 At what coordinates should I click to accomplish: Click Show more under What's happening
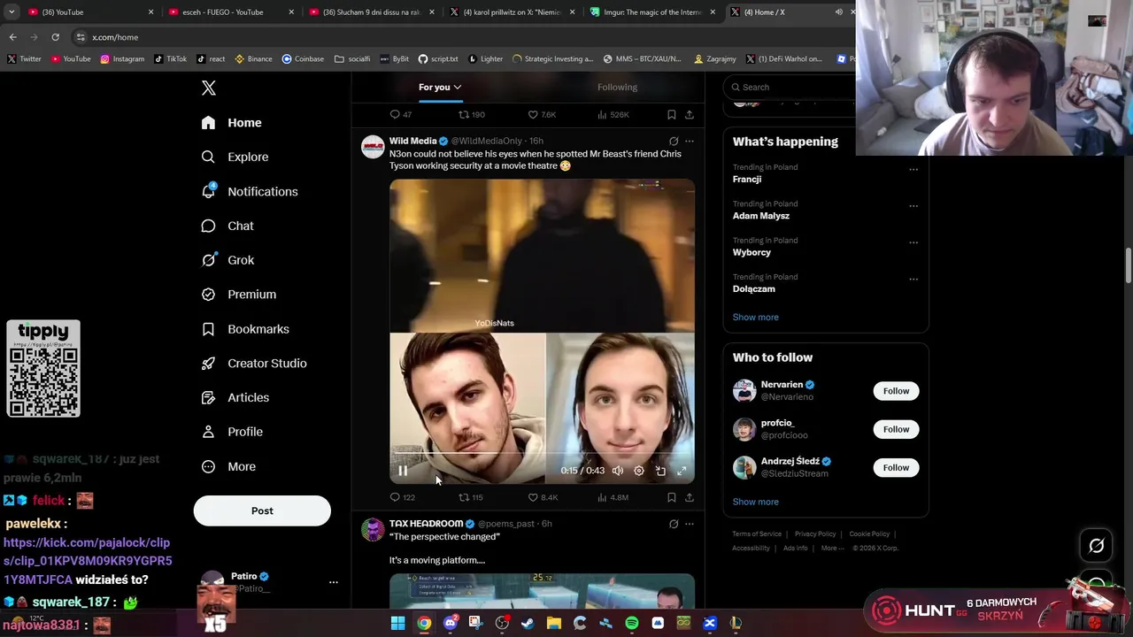click(x=755, y=317)
